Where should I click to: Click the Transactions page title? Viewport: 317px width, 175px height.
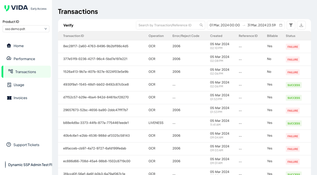click(78, 12)
